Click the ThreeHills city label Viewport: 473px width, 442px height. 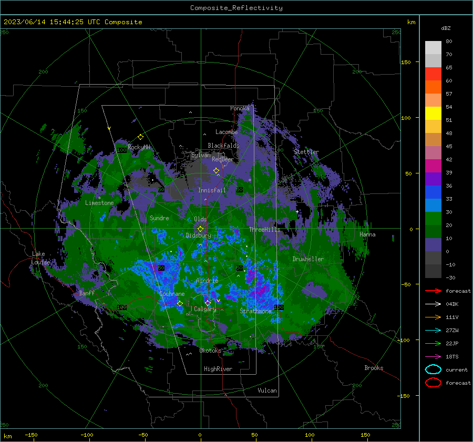click(264, 230)
